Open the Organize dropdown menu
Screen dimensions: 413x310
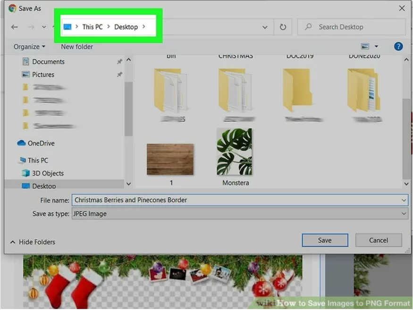pos(29,47)
